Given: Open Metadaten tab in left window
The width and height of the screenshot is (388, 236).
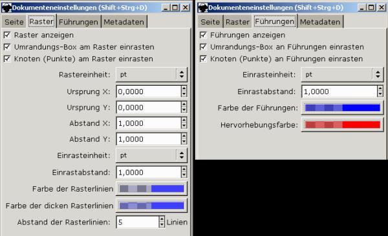Looking at the screenshot, I should click(x=124, y=22).
